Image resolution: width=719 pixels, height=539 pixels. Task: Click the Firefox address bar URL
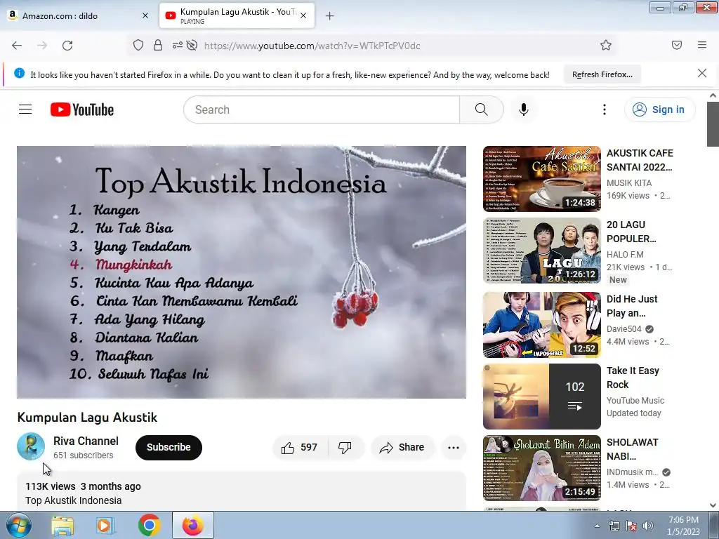(312, 46)
